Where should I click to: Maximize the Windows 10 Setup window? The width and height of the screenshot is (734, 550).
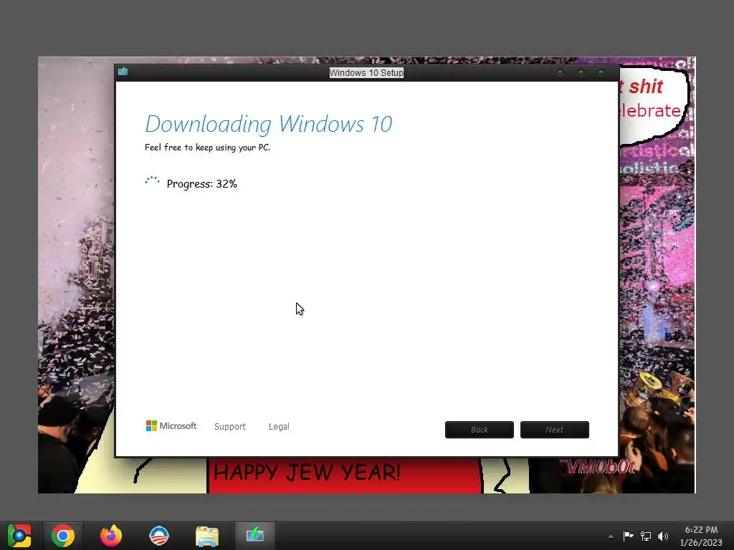[x=581, y=73]
